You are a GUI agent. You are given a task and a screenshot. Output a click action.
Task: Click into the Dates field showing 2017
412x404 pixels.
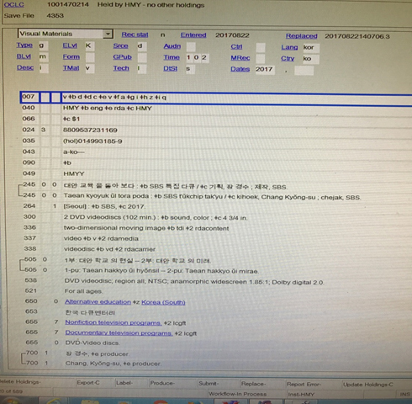[x=265, y=69]
